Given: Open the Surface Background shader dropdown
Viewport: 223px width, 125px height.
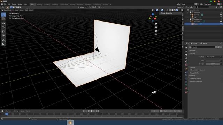Looking at the screenshot, I should tap(214, 57).
